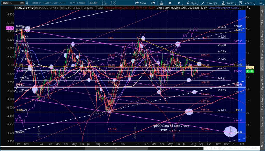Click the $34.37 purple level label
This screenshot has width=265, height=151.
[238, 120]
